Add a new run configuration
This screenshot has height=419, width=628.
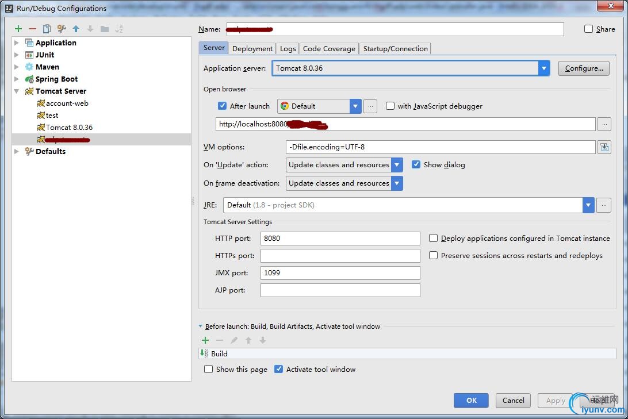18,29
